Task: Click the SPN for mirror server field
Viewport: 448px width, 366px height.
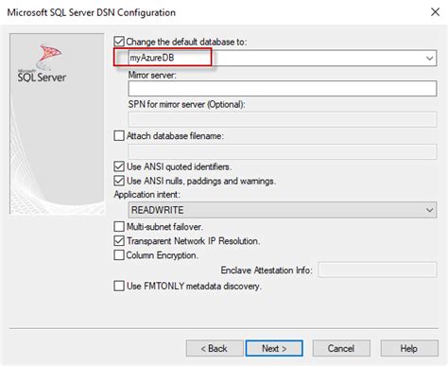Action: (283, 119)
